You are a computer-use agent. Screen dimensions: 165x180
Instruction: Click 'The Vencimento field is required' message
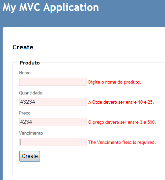pos(122,142)
